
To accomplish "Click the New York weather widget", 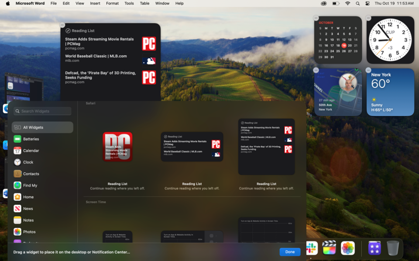I will (x=390, y=92).
